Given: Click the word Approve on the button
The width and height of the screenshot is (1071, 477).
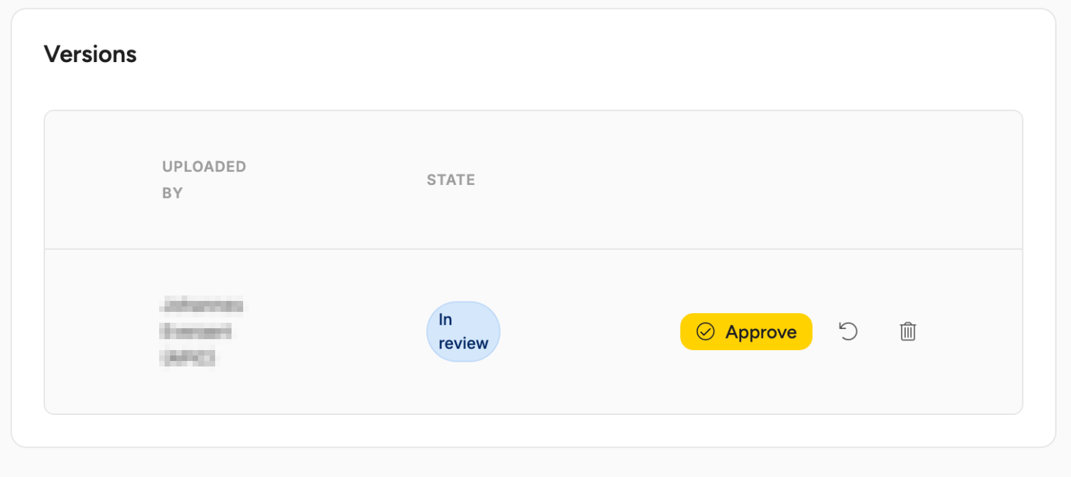Looking at the screenshot, I should click(x=761, y=332).
